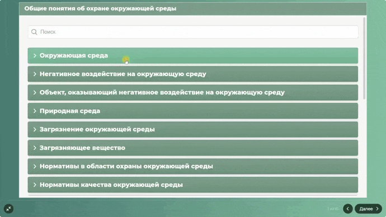The height and width of the screenshot is (217, 386).
Task: Click the chevron beside Загрязняющее вещество
Action: (x=35, y=148)
